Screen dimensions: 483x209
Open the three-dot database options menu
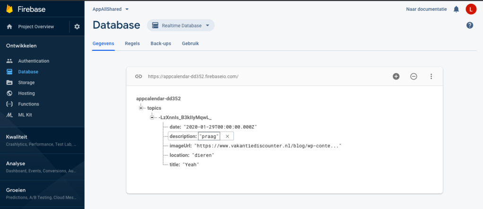[431, 76]
